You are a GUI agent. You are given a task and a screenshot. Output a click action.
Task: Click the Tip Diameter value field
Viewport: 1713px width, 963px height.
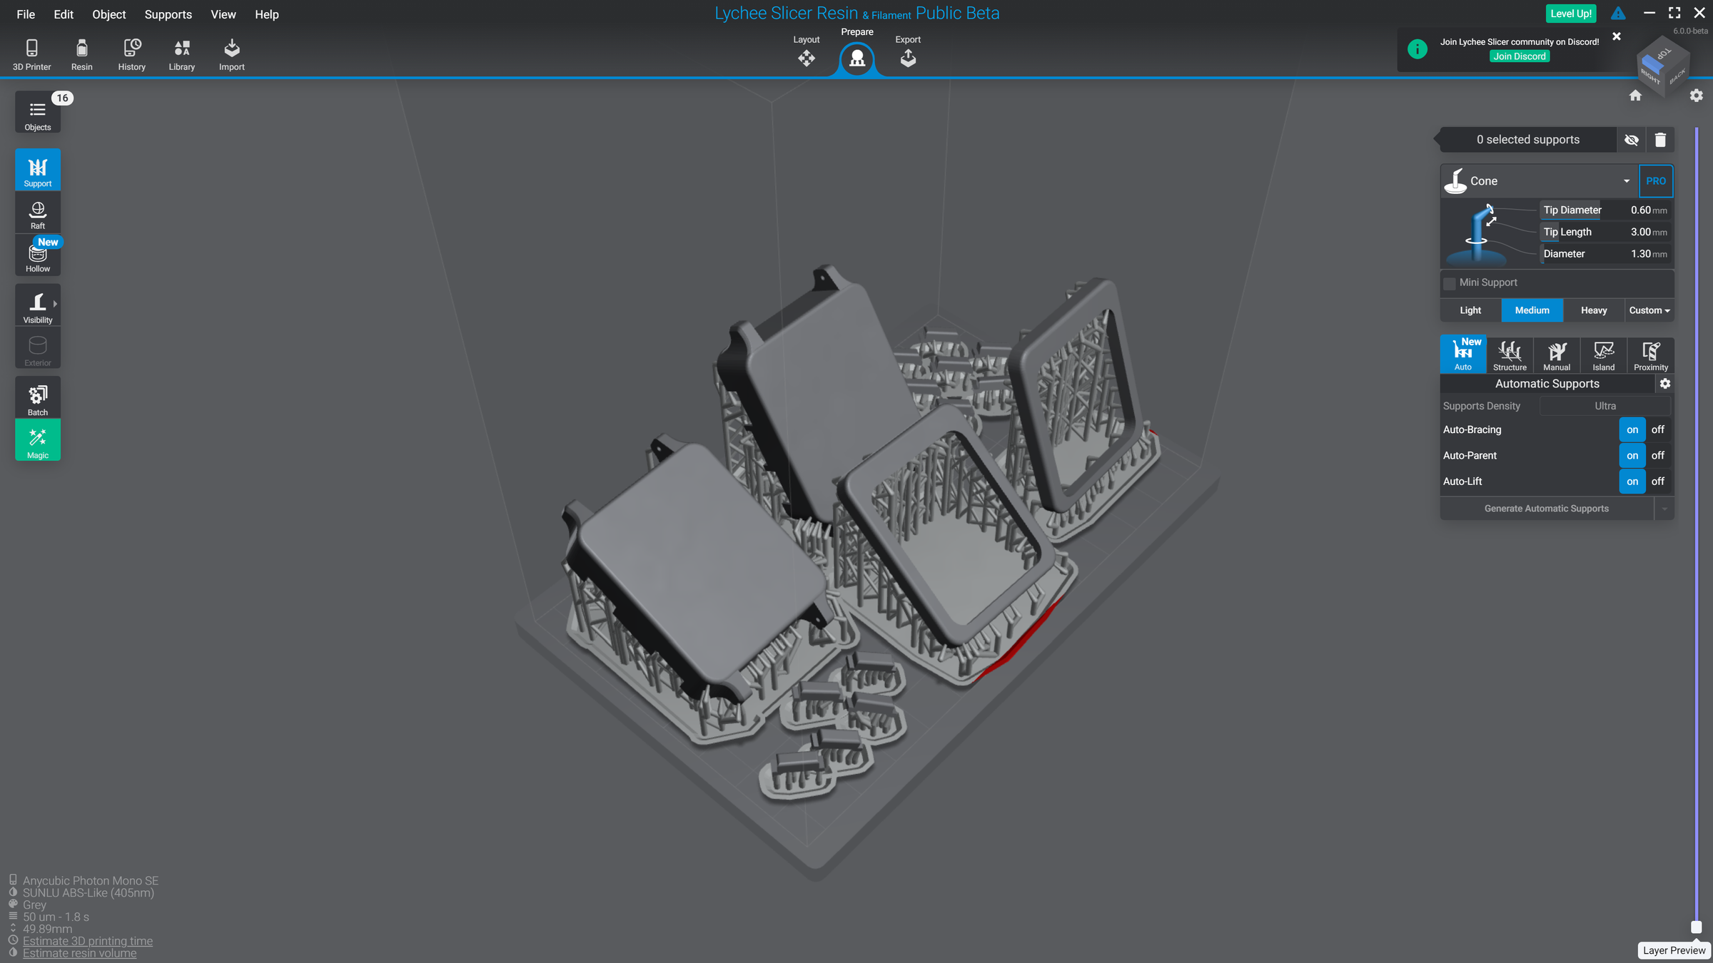1640,210
